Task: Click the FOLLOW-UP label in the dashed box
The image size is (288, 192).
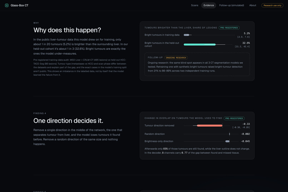Action: 155,58
